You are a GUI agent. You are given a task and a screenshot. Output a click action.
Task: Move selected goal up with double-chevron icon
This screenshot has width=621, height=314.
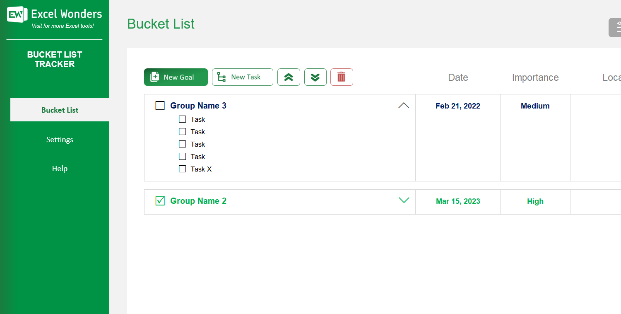(289, 77)
